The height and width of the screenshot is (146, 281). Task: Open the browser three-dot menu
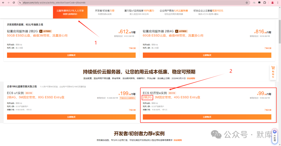click(278, 3)
